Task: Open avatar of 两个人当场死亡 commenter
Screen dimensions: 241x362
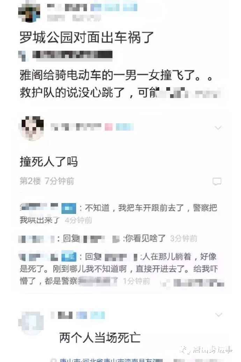Action: pos(31,323)
